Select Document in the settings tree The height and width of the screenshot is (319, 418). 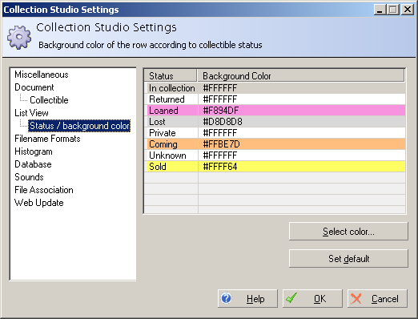[x=34, y=87]
